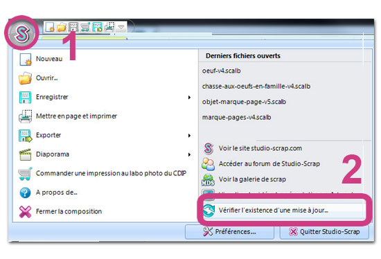
Task: Click the Nouveau page icon
Action: tap(25, 60)
